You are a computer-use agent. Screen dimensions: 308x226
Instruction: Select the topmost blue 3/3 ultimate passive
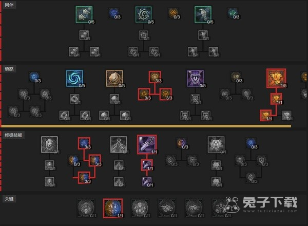84,143
